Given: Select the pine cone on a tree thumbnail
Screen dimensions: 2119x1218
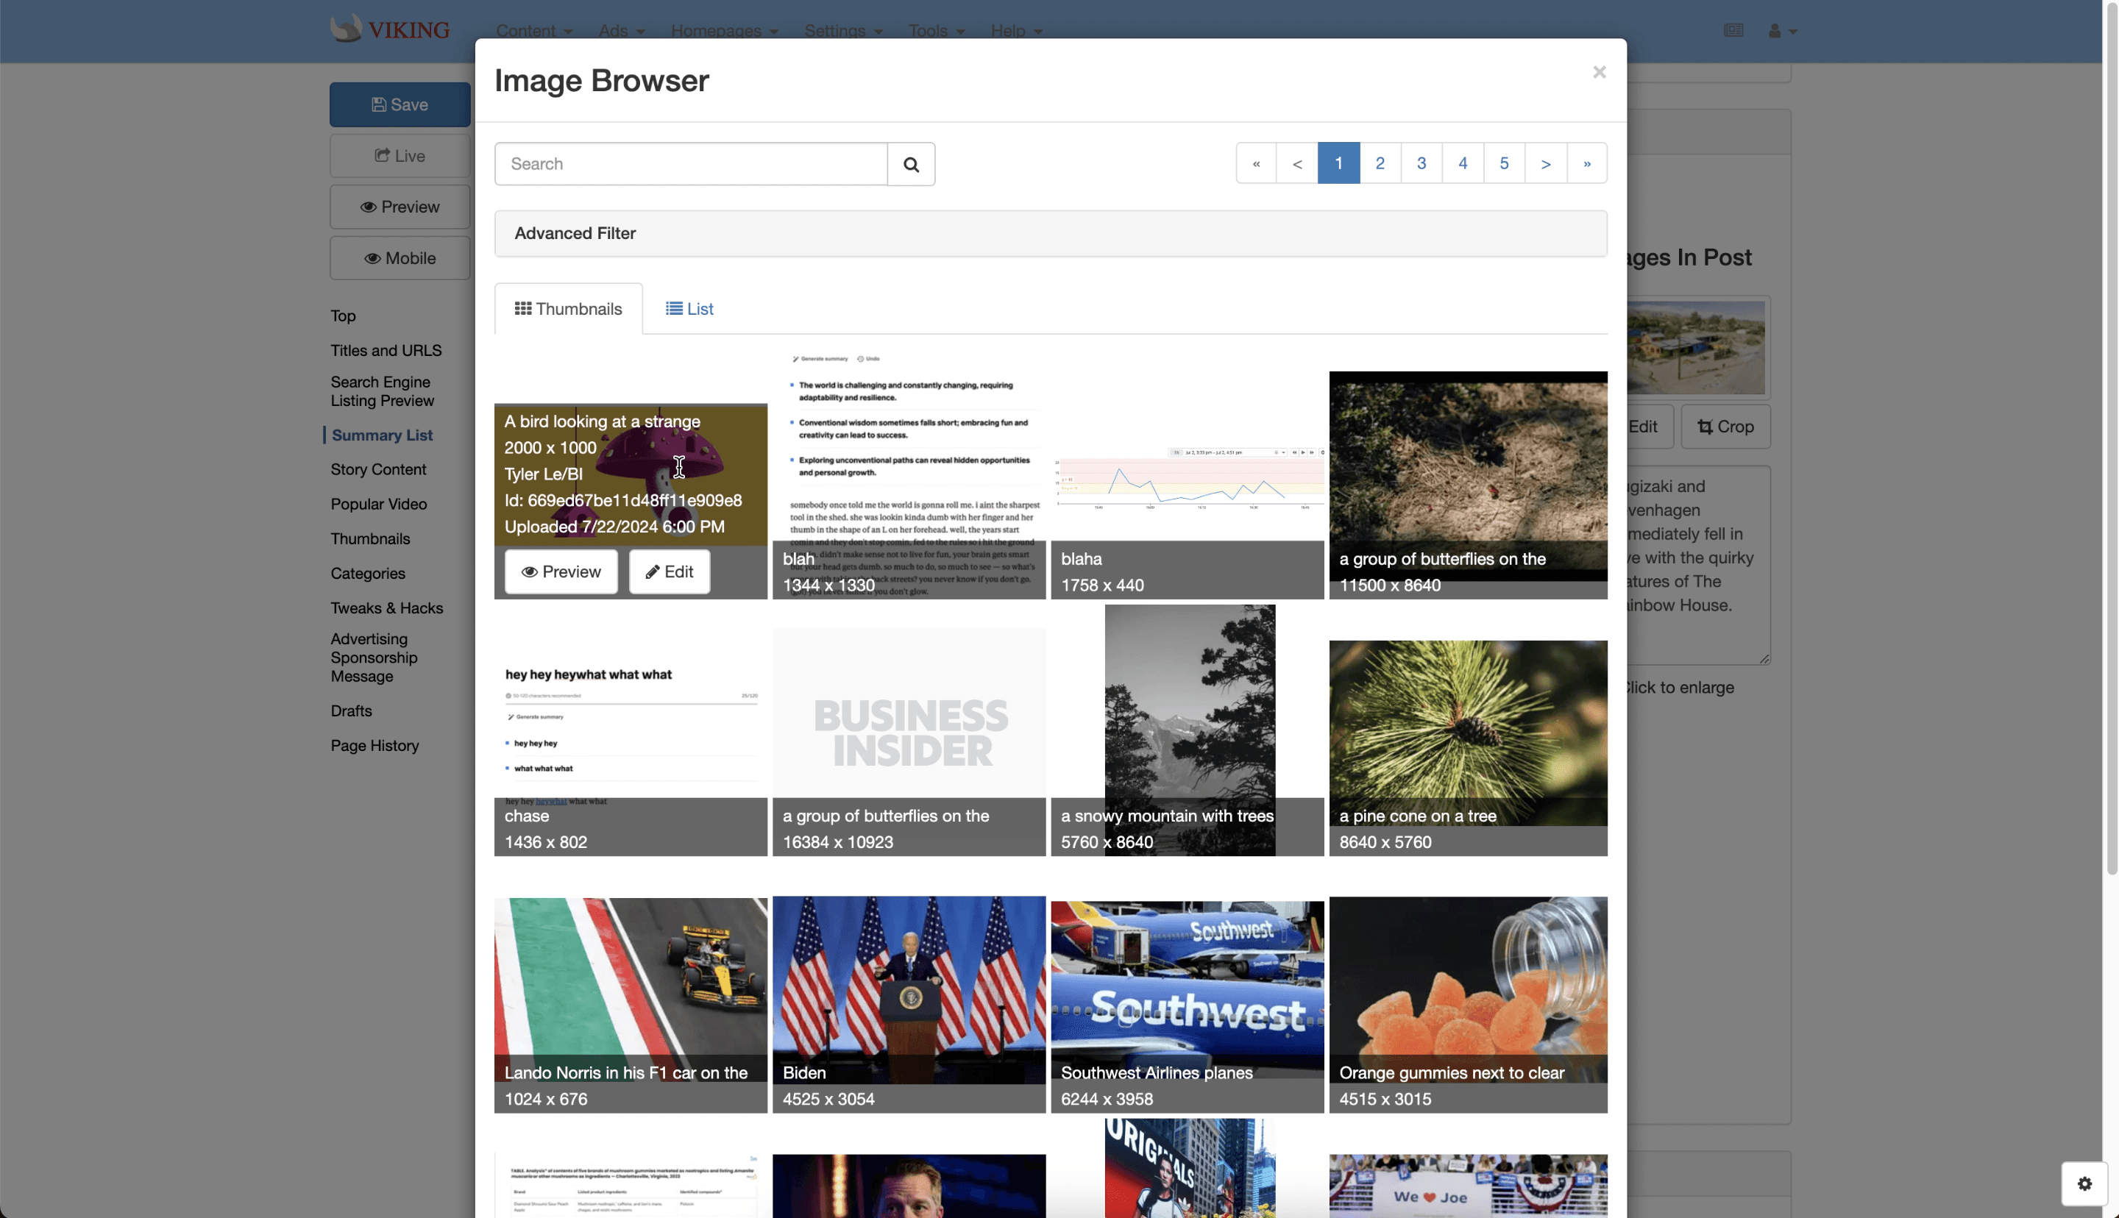Looking at the screenshot, I should tap(1467, 748).
